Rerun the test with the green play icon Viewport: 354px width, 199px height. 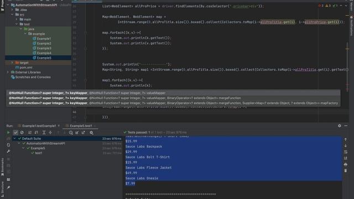click(x=8, y=133)
